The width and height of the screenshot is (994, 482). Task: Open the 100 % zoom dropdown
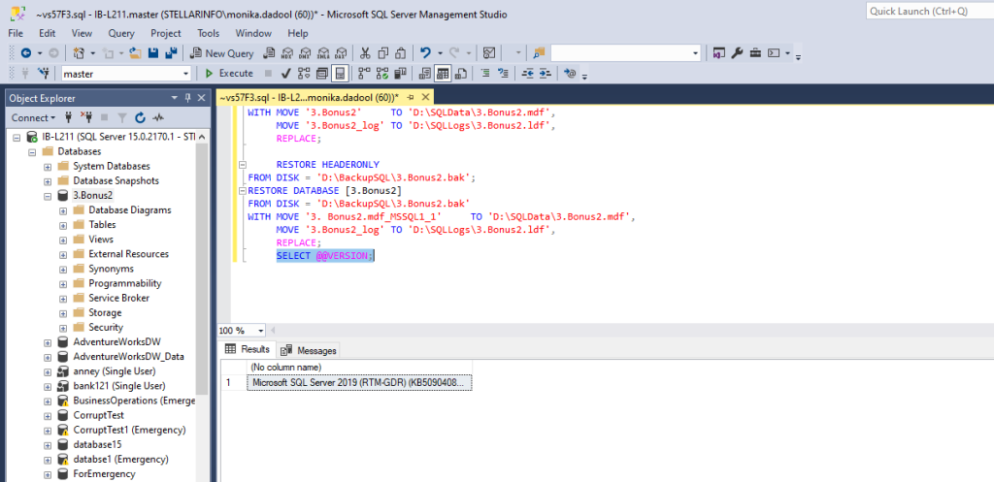coord(261,331)
